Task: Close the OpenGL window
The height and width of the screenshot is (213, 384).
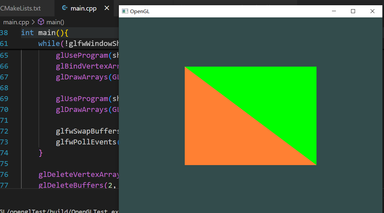Action: point(372,11)
